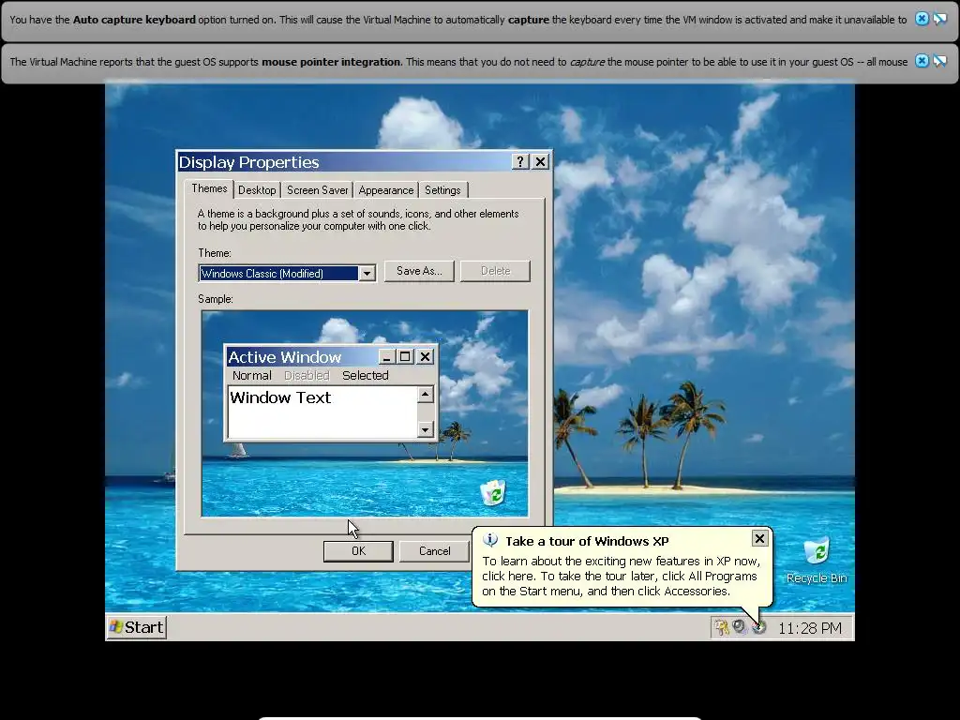The height and width of the screenshot is (720, 960).
Task: Confirm with the OK button
Action: (x=358, y=551)
